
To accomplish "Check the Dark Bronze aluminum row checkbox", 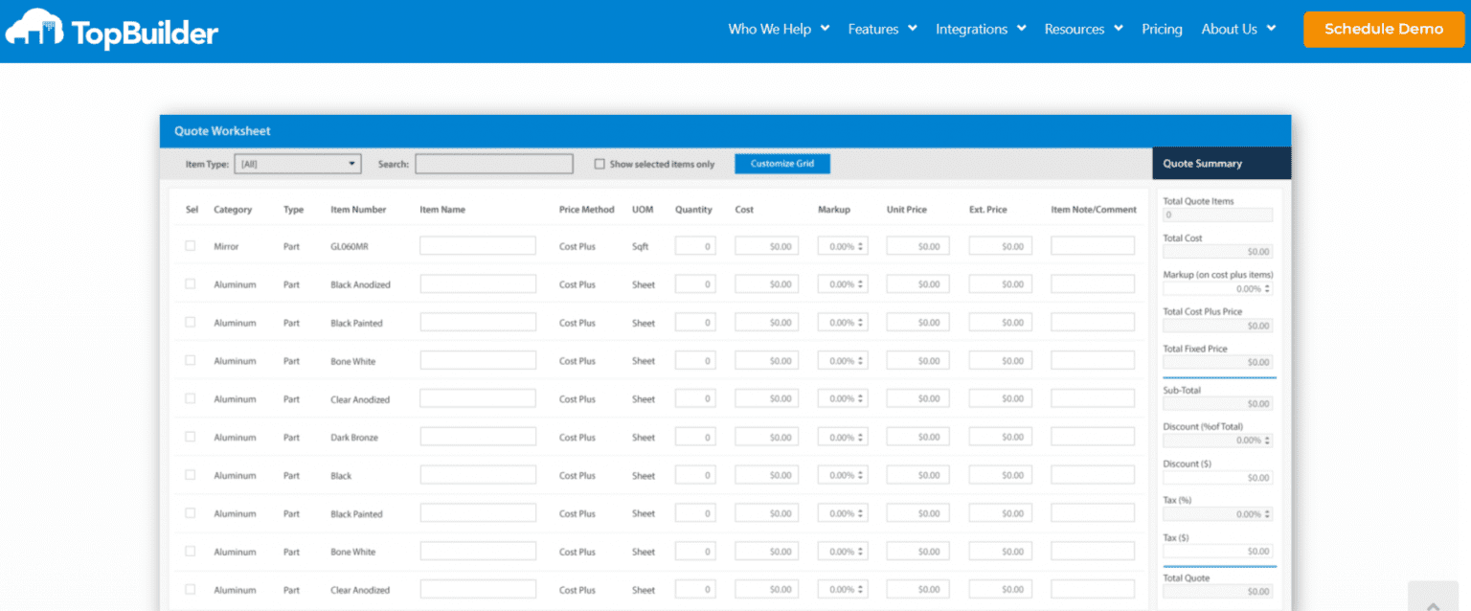I will 190,437.
